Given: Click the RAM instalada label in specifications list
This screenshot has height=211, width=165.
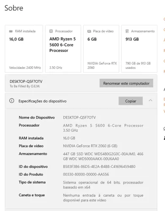Looking at the screenshot, I should coord(31,138).
